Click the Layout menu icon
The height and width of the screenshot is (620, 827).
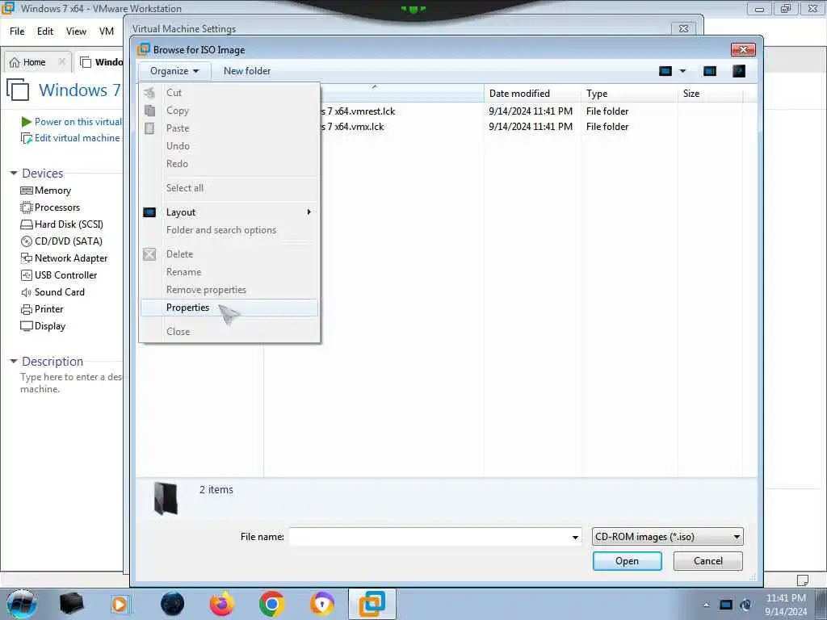149,212
